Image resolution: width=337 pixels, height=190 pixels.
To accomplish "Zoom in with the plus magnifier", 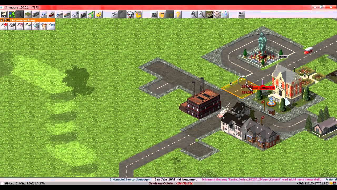I will coord(194,14).
